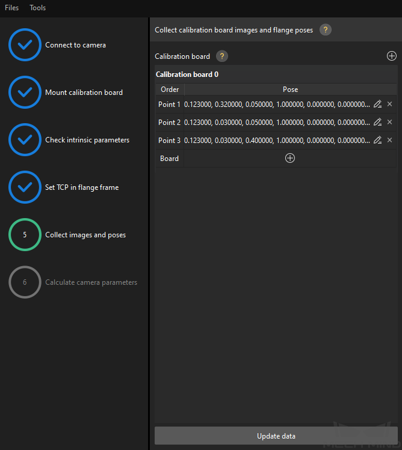402x450 pixels.
Task: Click the Update data button
Action: [x=276, y=436]
